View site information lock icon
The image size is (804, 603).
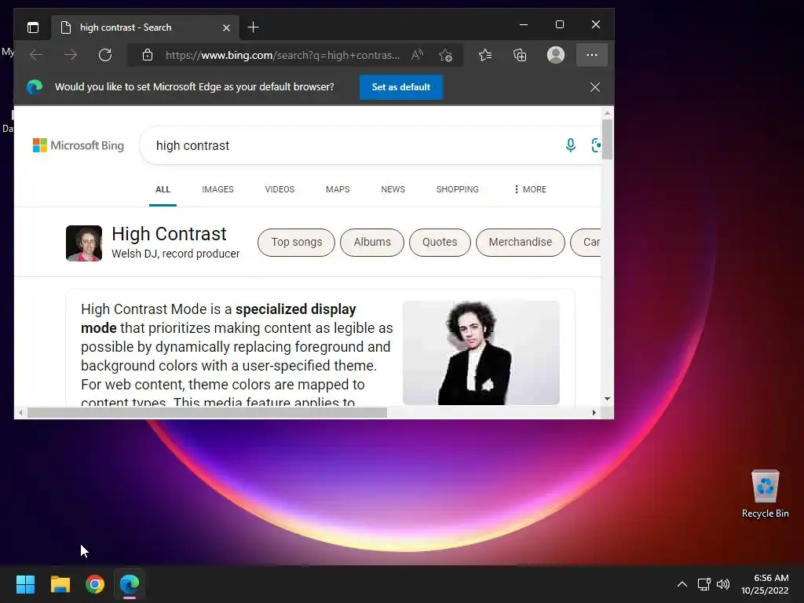pyautogui.click(x=148, y=55)
